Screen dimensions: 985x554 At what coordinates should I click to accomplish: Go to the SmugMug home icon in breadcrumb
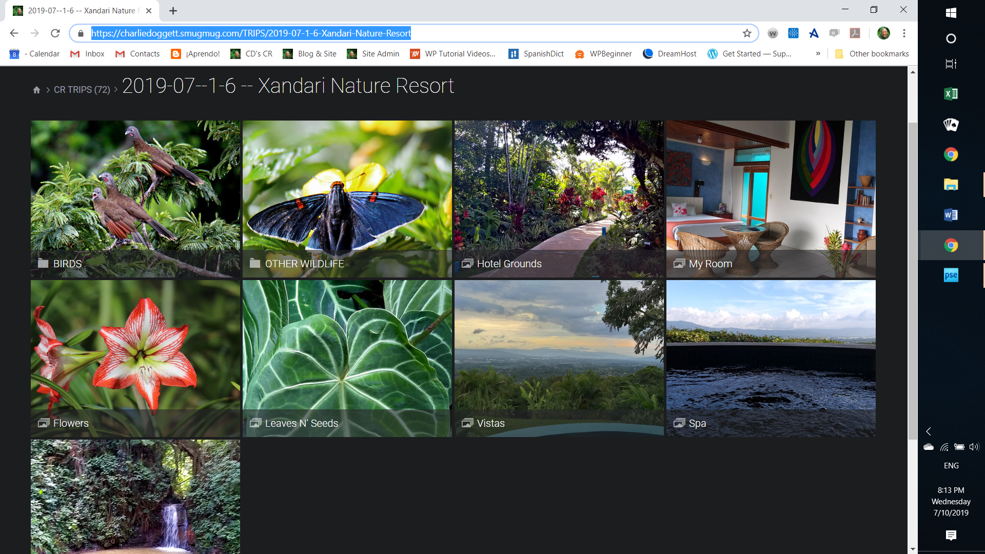(x=36, y=90)
